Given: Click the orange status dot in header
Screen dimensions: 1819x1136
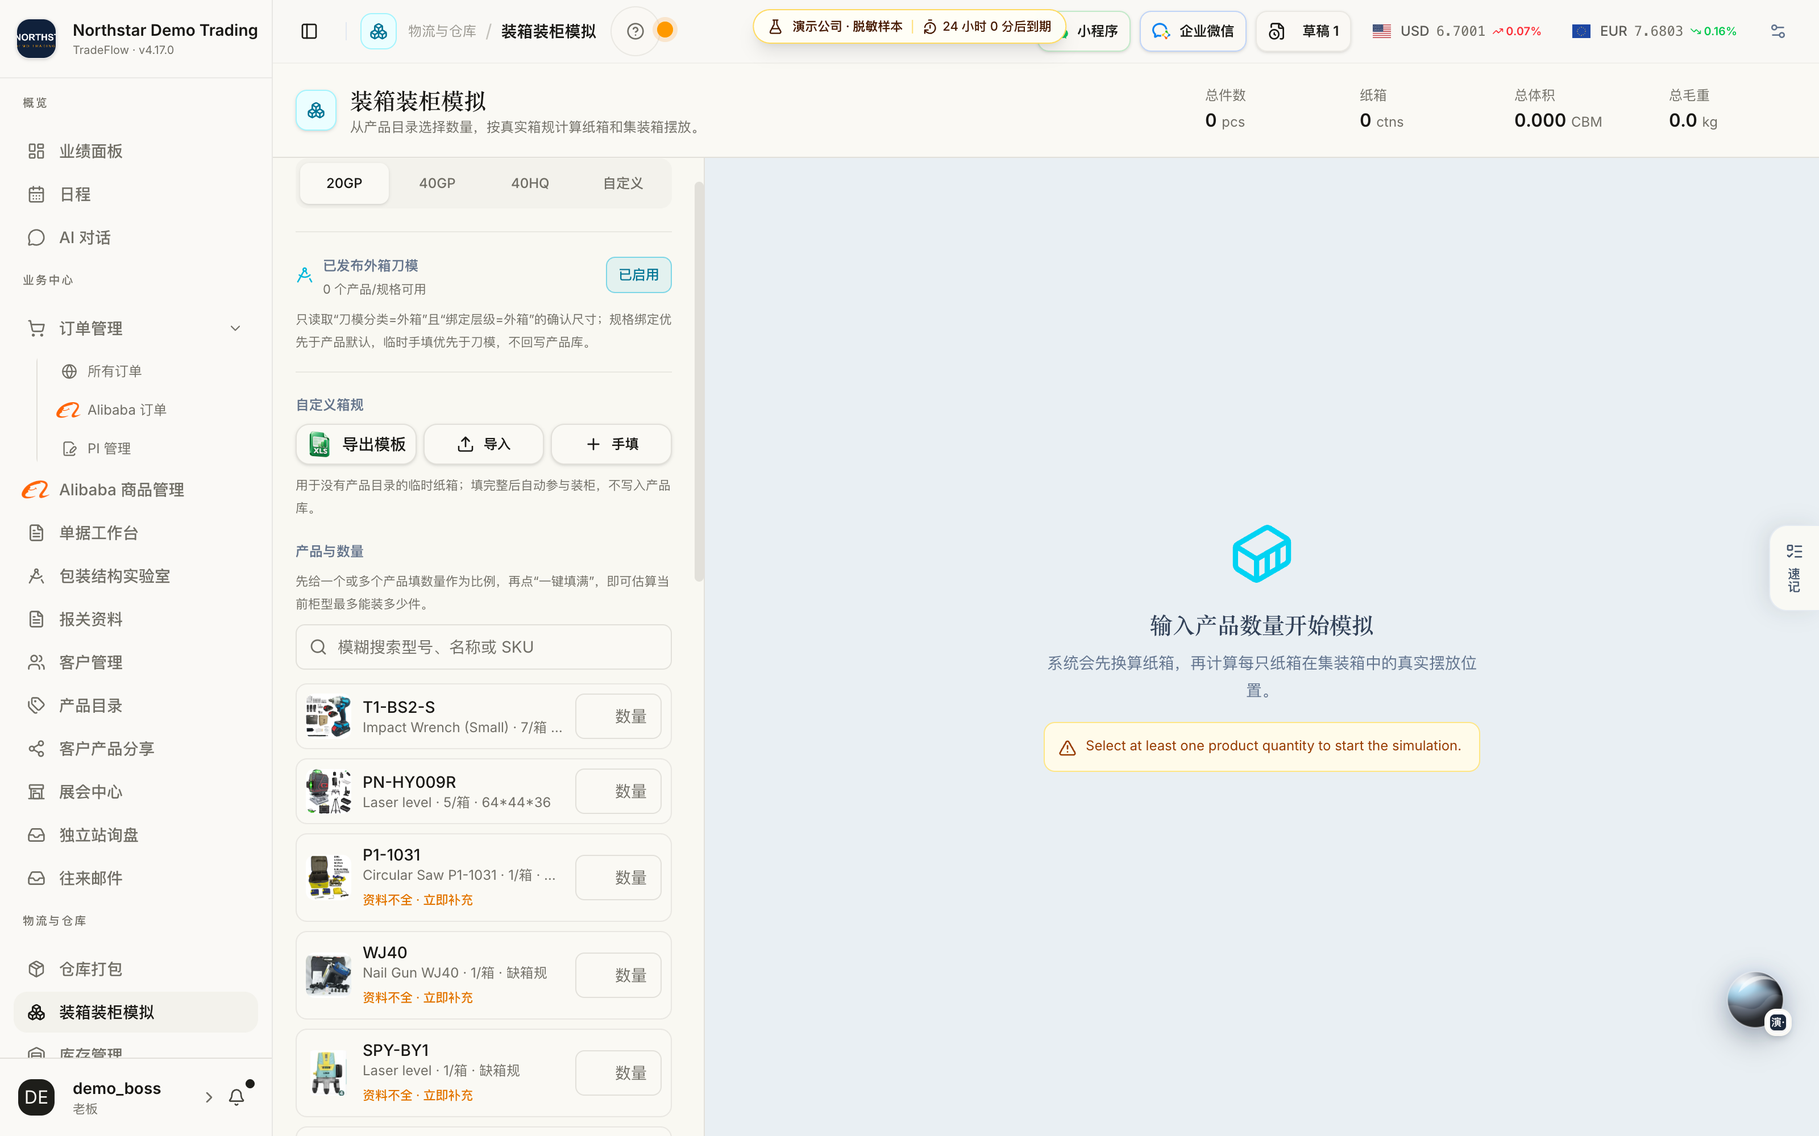Looking at the screenshot, I should [665, 30].
